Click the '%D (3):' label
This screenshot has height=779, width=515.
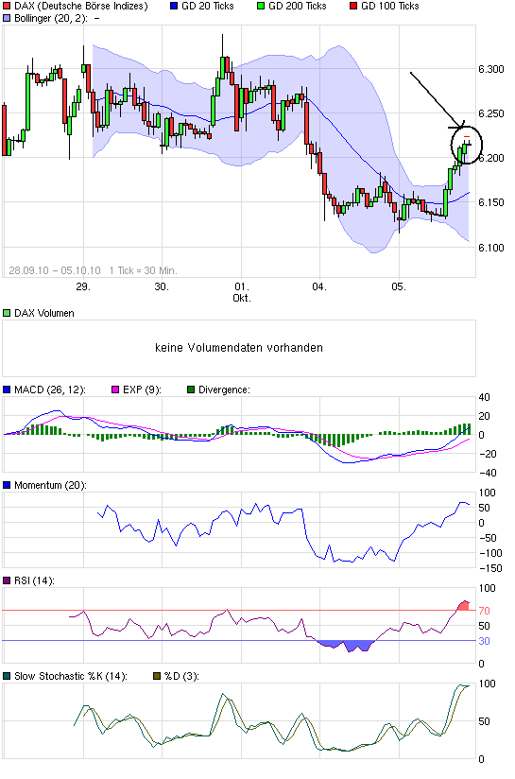[x=181, y=676]
